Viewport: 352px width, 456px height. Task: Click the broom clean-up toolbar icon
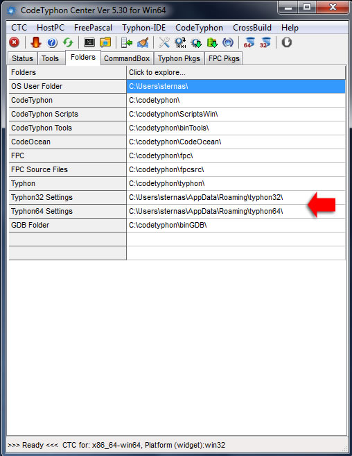(143, 42)
